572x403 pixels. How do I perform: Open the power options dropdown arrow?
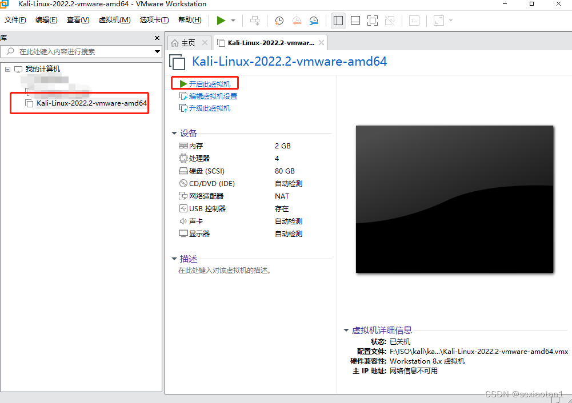click(233, 21)
